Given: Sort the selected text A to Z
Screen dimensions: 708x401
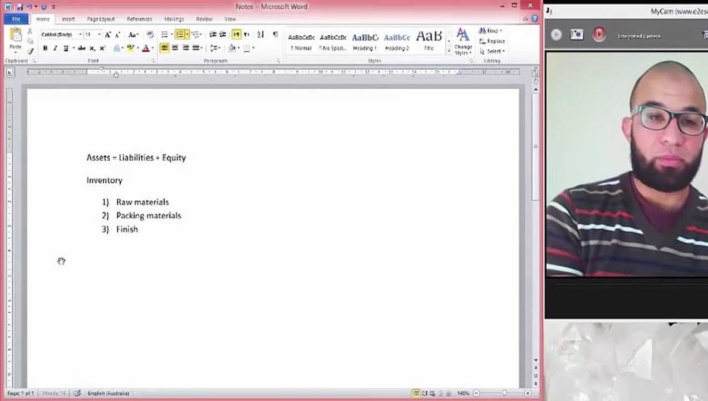Looking at the screenshot, I should tap(260, 35).
